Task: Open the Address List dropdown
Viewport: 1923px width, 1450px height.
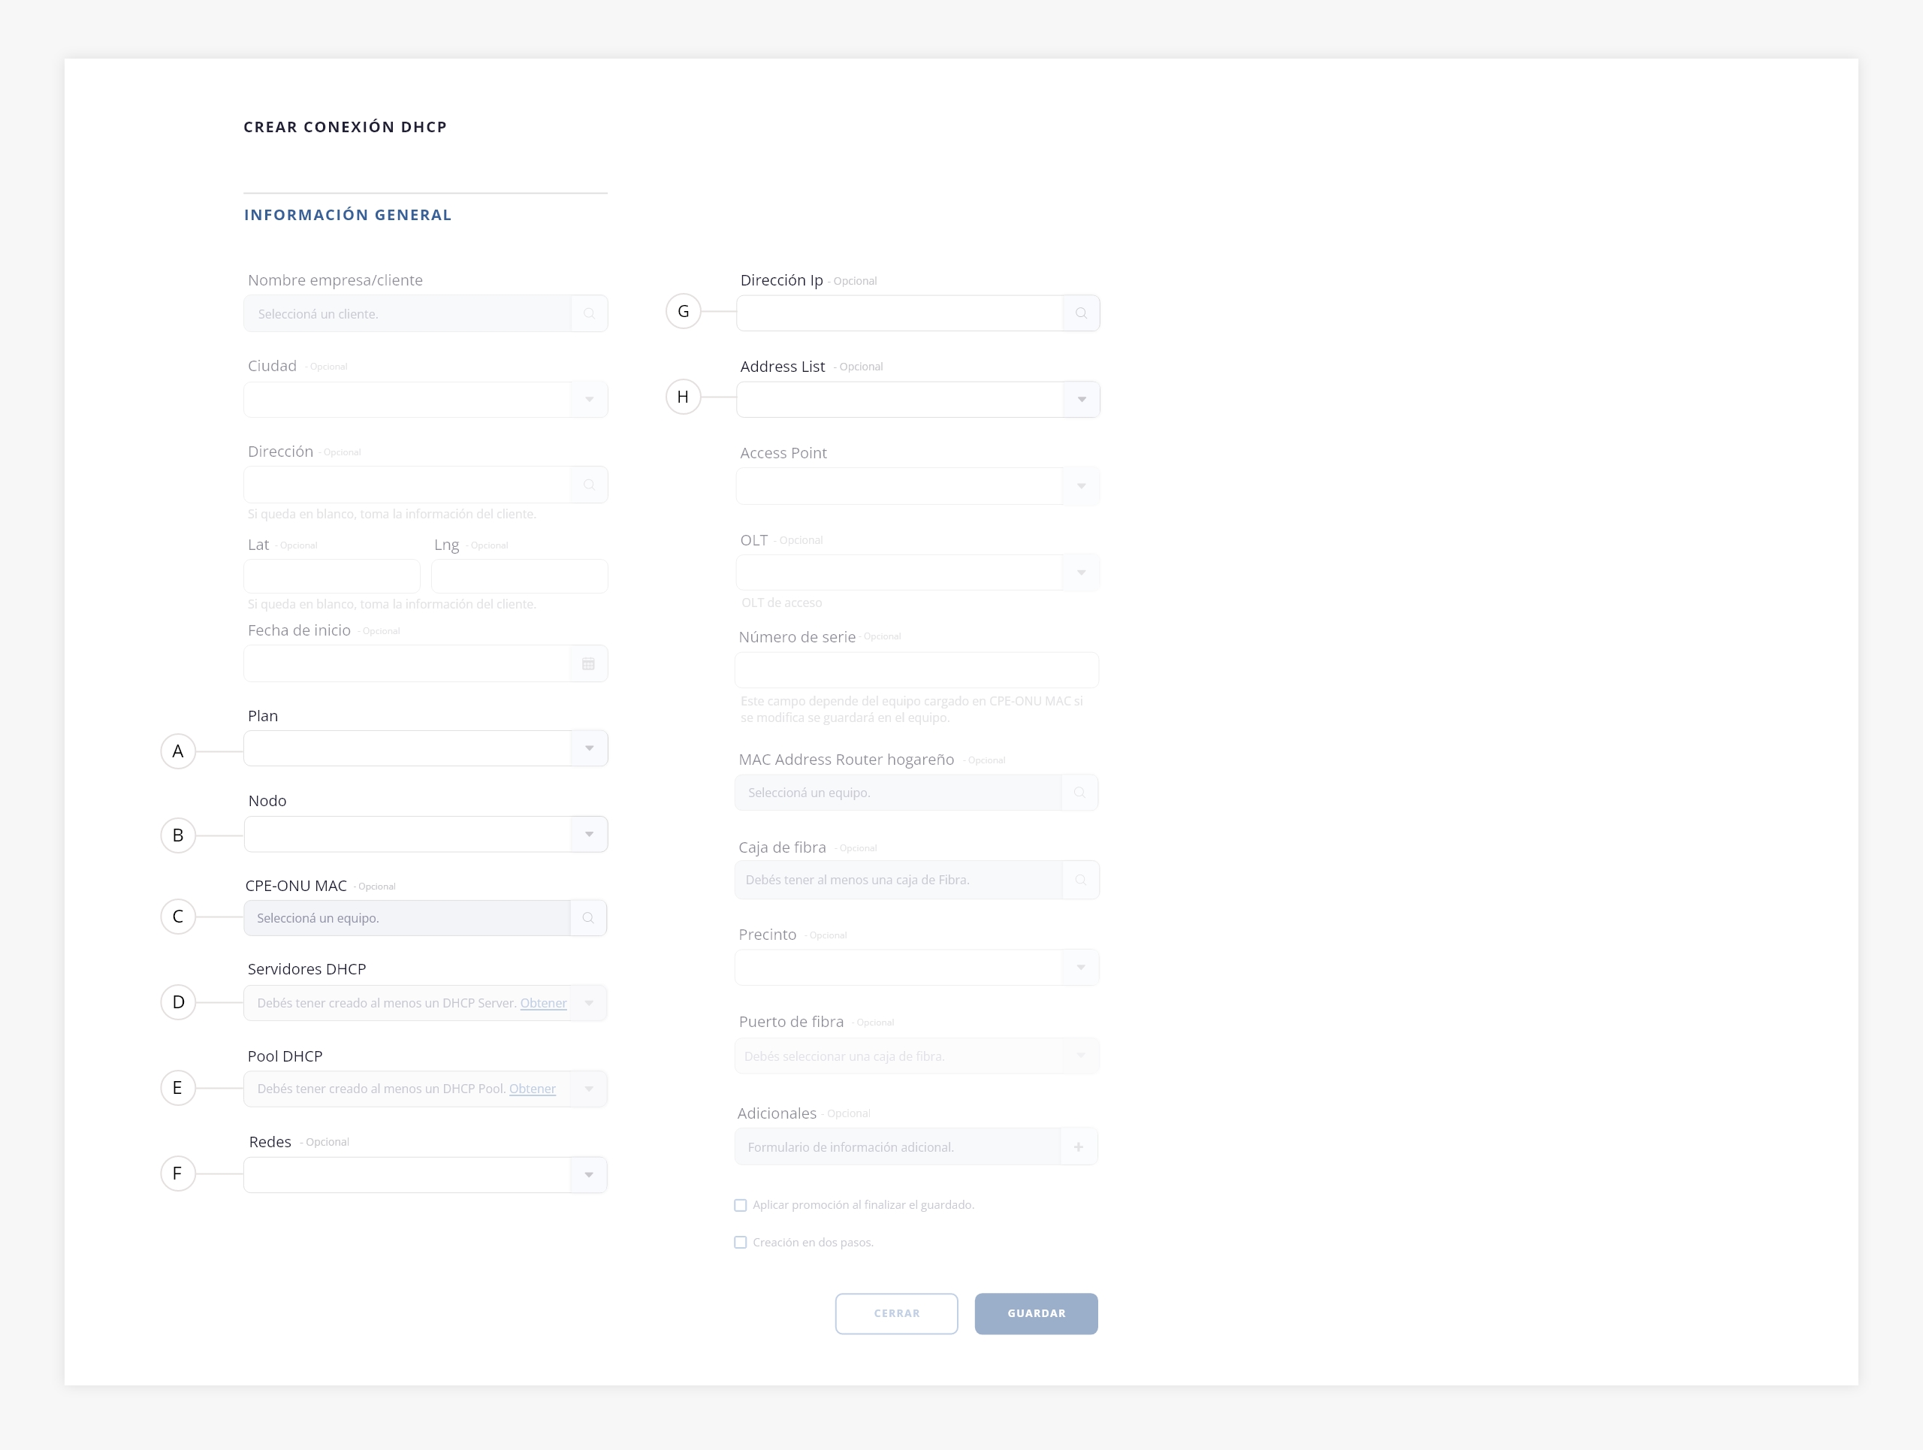Action: tap(1082, 400)
